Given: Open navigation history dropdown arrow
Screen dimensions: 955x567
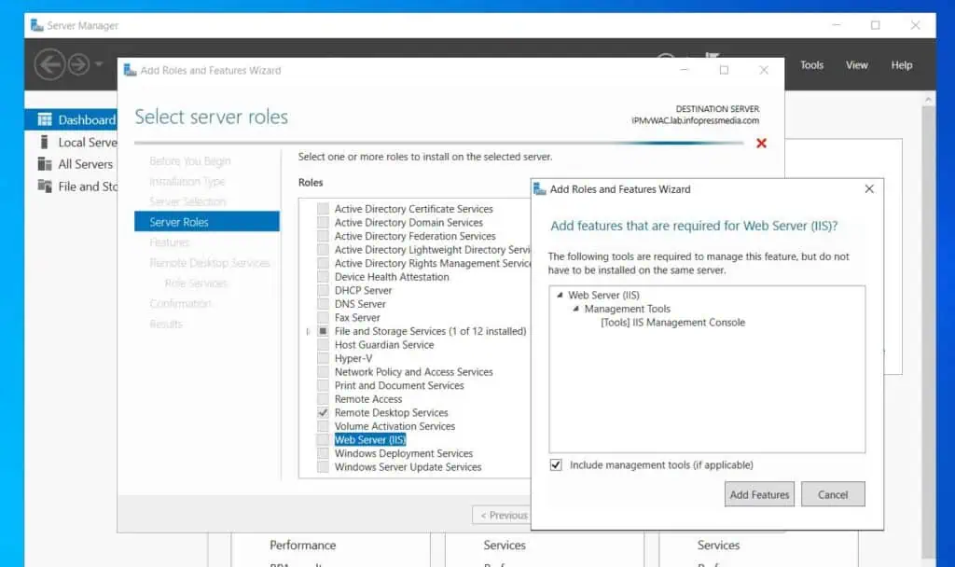Looking at the screenshot, I should [99, 64].
